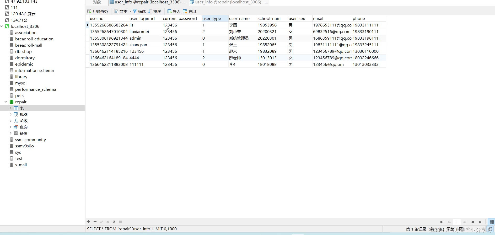
Task: Click the phone column header
Action: click(x=369, y=18)
